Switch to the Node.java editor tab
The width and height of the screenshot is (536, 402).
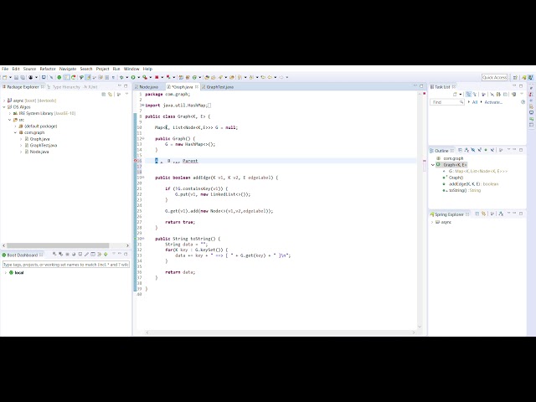click(149, 87)
